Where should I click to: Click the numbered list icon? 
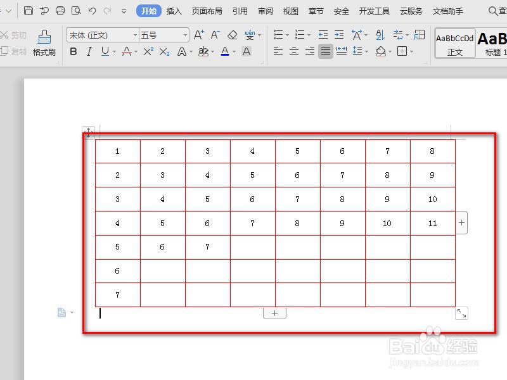[x=300, y=35]
